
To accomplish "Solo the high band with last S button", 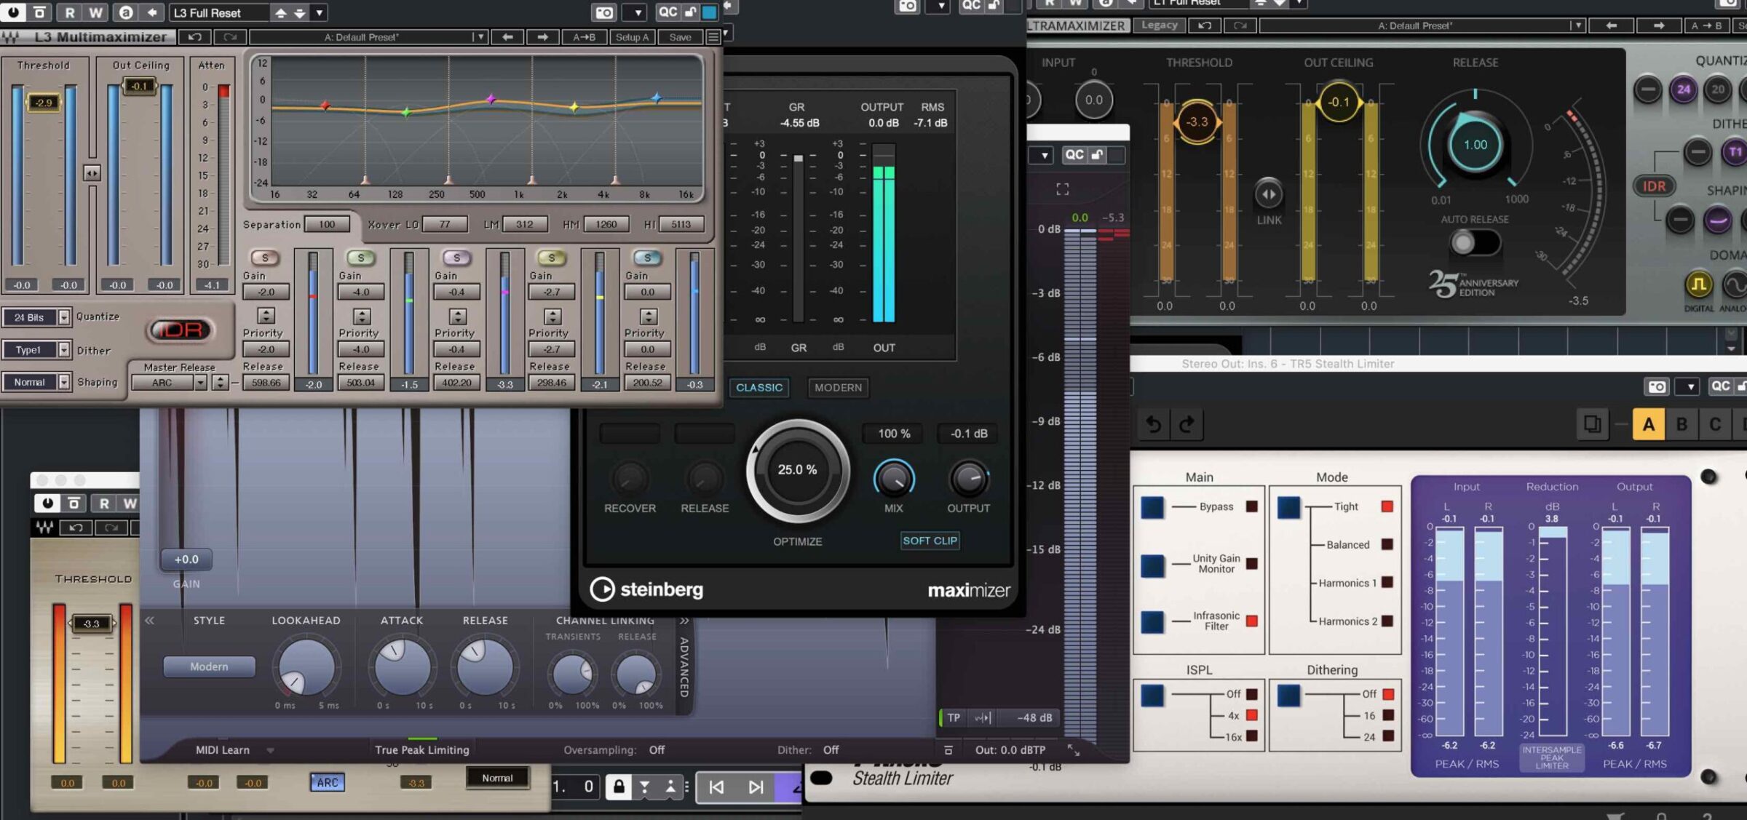I will pos(647,258).
